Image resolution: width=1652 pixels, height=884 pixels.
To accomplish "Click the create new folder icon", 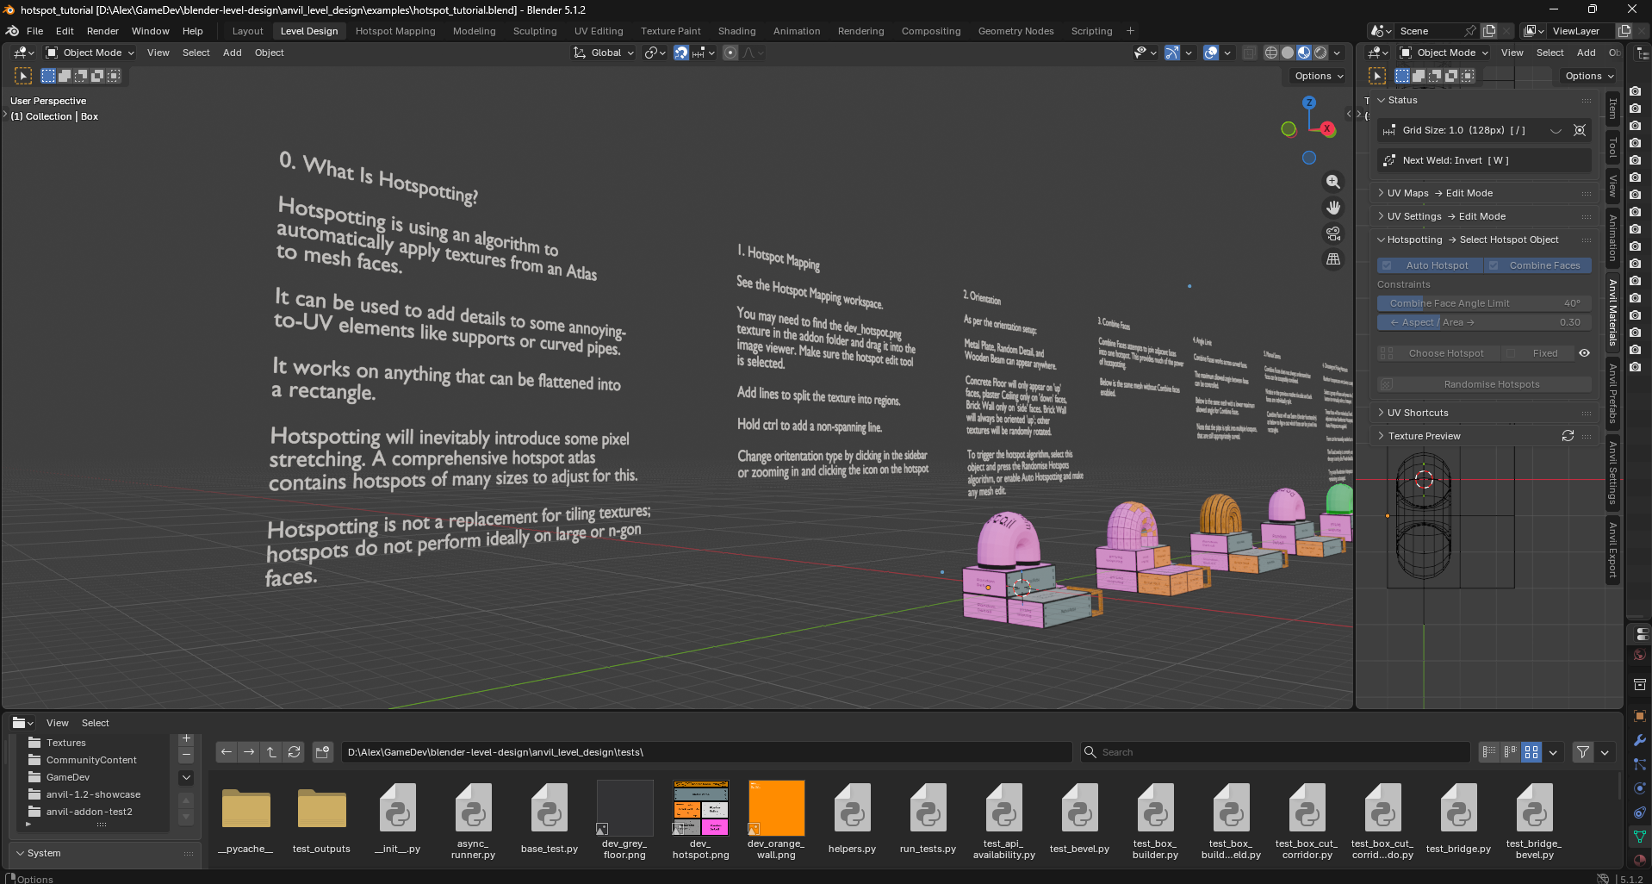I will click(x=322, y=752).
